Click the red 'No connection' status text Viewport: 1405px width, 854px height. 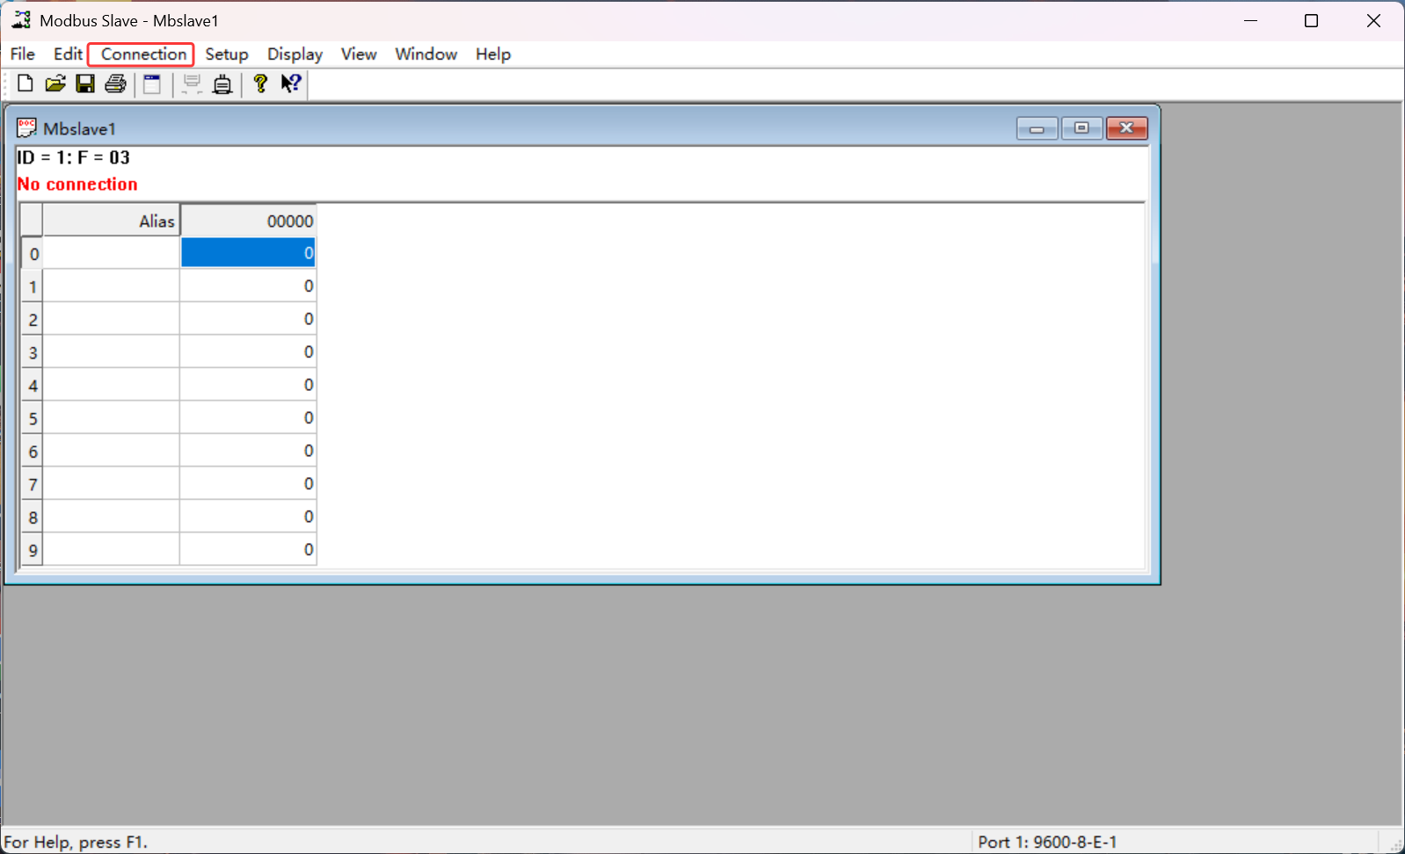[77, 185]
